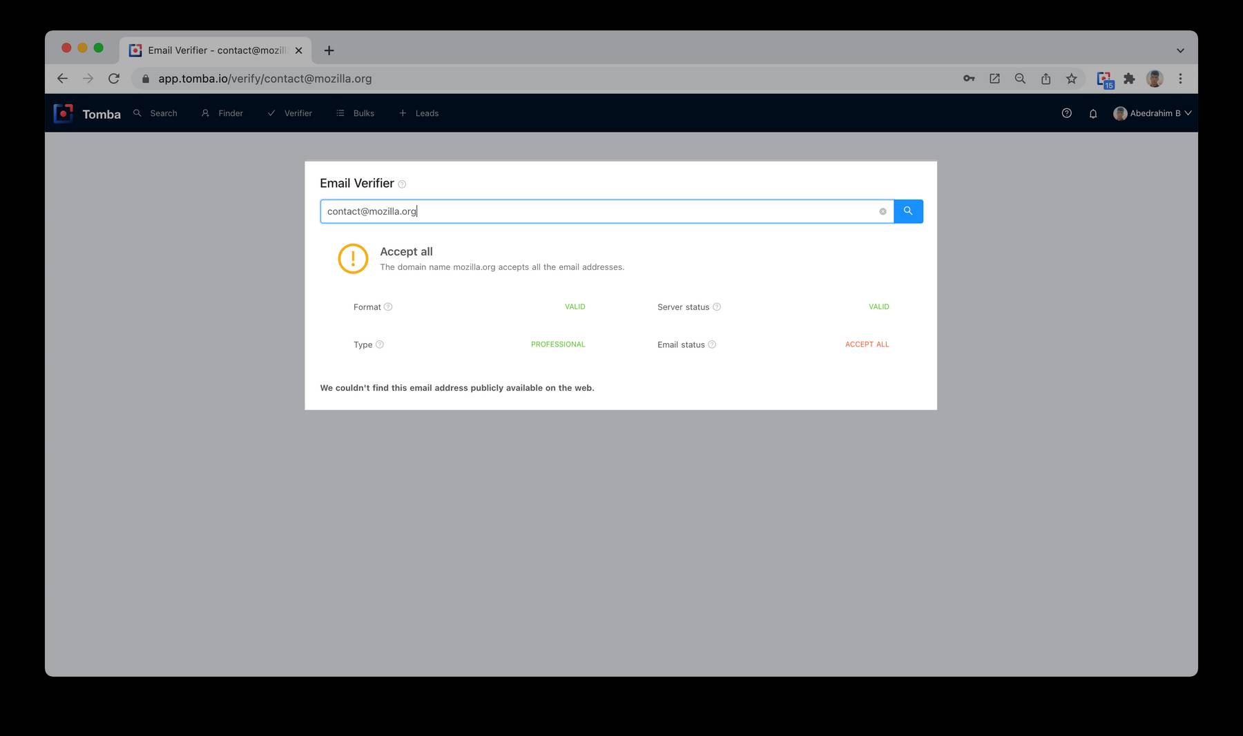This screenshot has width=1243, height=736.
Task: Open the Bulks nav item
Action: (356, 113)
